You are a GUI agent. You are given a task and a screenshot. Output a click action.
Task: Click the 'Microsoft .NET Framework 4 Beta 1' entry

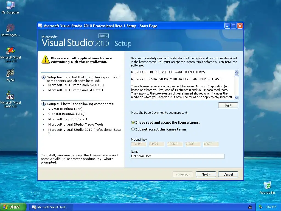click(x=76, y=90)
